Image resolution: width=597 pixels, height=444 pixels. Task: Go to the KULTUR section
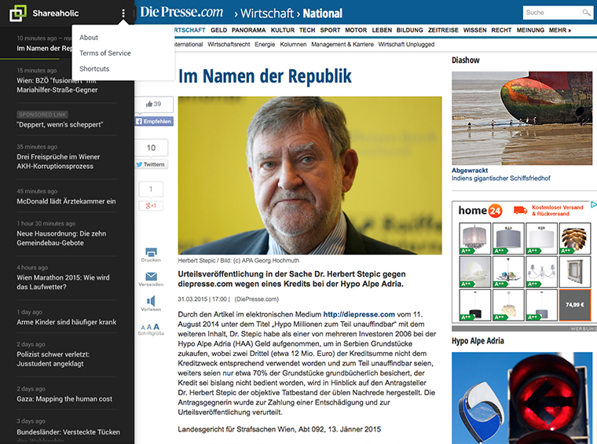pos(283,30)
